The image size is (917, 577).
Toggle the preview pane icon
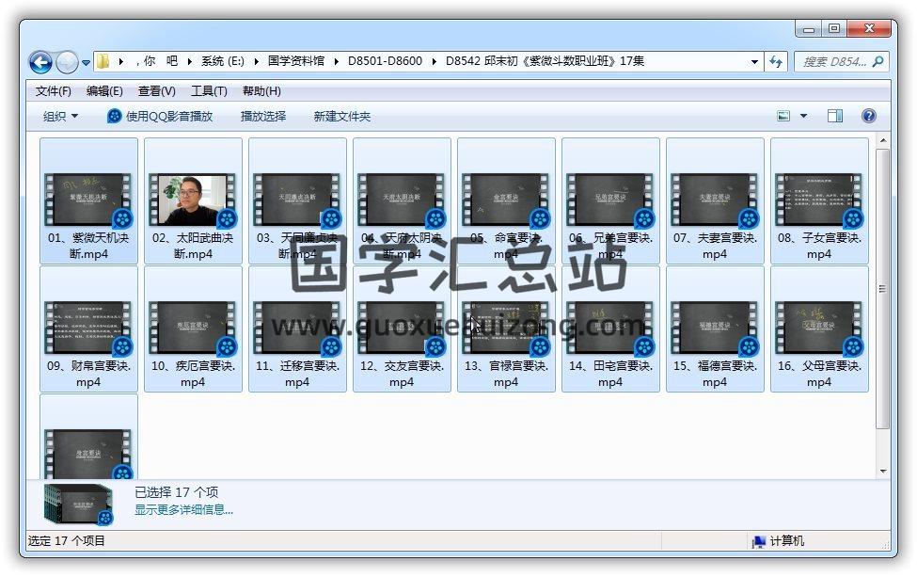(x=834, y=116)
